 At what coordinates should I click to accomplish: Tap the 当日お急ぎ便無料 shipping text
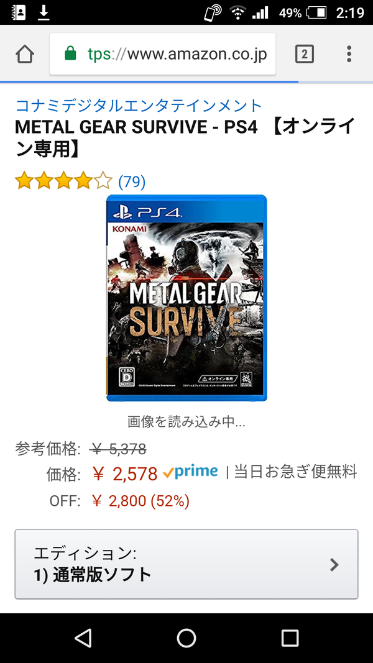pos(295,472)
